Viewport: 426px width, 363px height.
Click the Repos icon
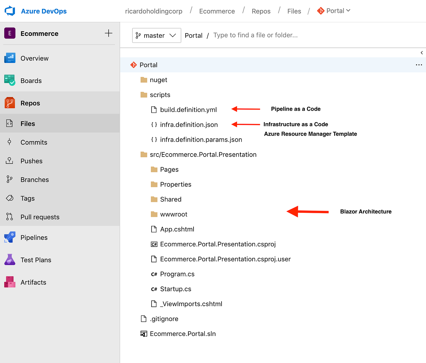point(10,103)
